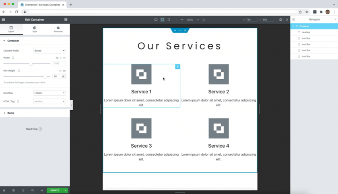Select VH unit for Min Height
Screen dimensions: 338x194
tap(64, 70)
